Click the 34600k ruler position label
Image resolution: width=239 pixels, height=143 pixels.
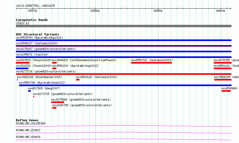(220, 11)
